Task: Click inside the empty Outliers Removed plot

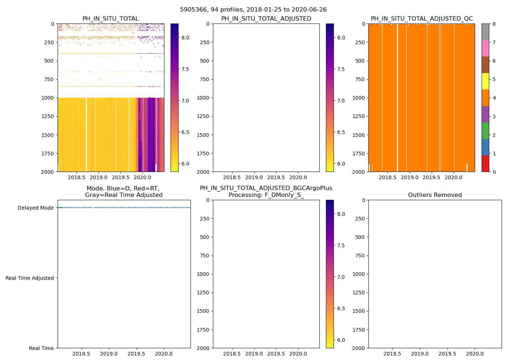Action: click(x=435, y=274)
